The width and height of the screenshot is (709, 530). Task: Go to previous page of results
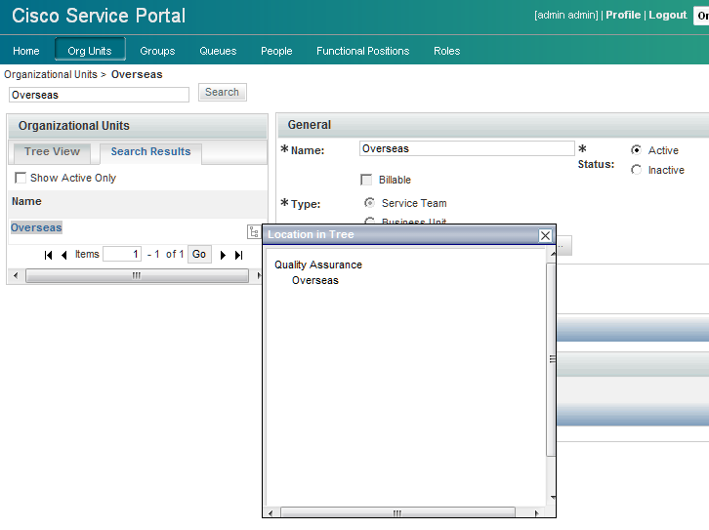tap(64, 255)
